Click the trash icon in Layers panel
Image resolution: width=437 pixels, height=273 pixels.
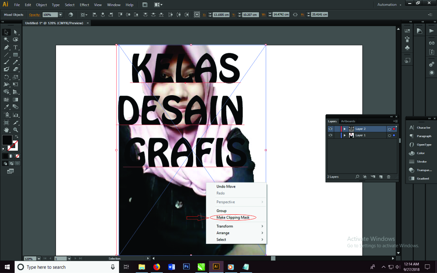tap(388, 177)
